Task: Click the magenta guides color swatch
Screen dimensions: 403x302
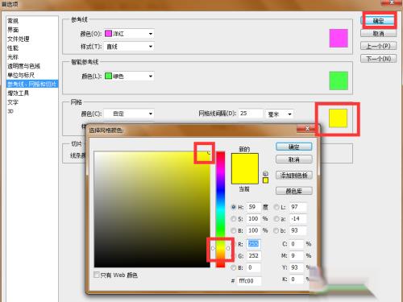Action: click(339, 38)
